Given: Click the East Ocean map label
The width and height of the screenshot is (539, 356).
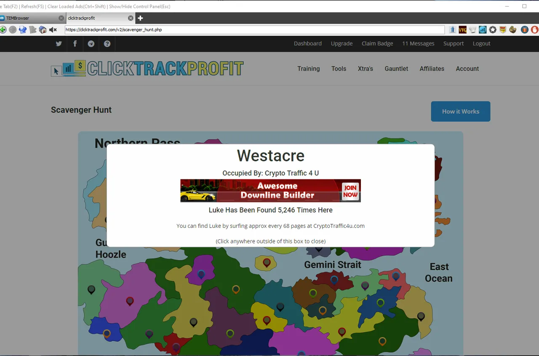Looking at the screenshot, I should pyautogui.click(x=439, y=272).
